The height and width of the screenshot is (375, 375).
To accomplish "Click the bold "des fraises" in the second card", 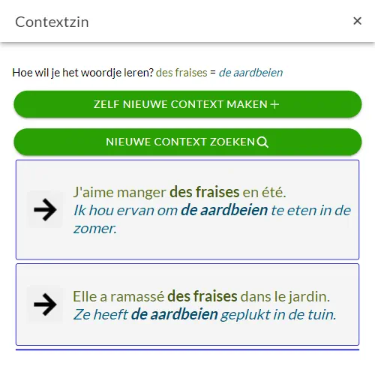I will point(202,296).
